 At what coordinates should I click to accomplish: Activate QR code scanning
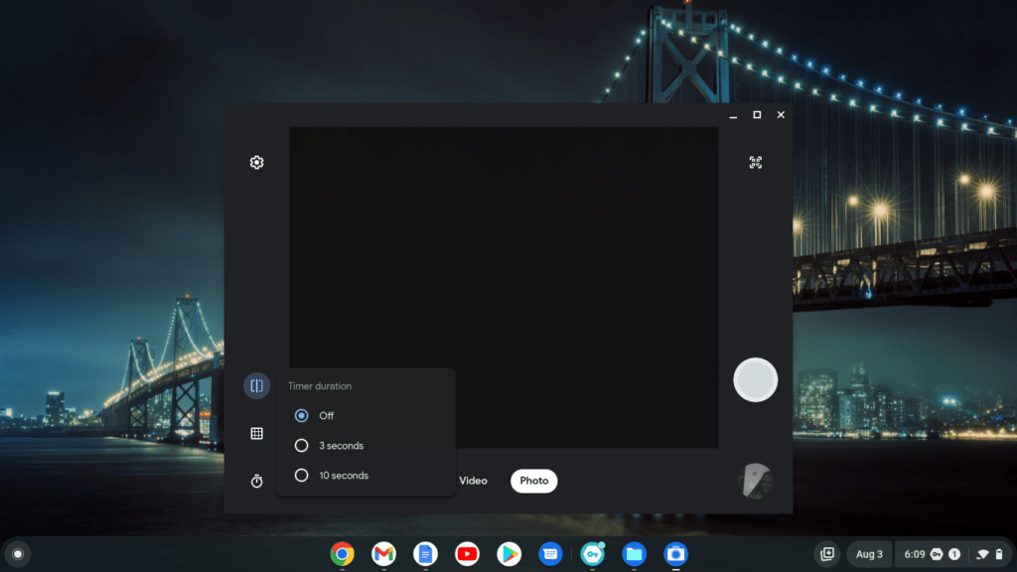coord(754,162)
